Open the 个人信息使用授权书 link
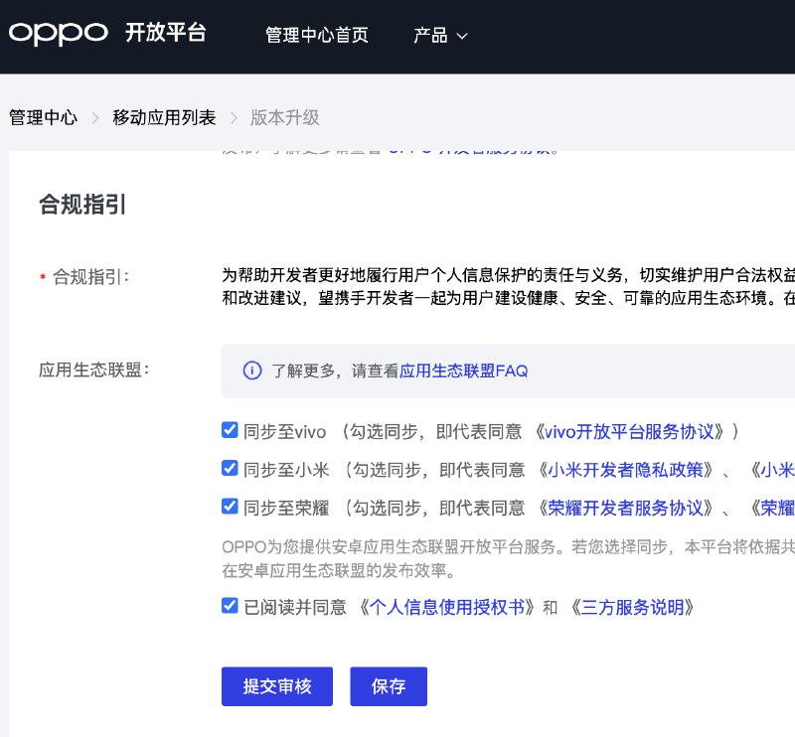 pos(447,607)
